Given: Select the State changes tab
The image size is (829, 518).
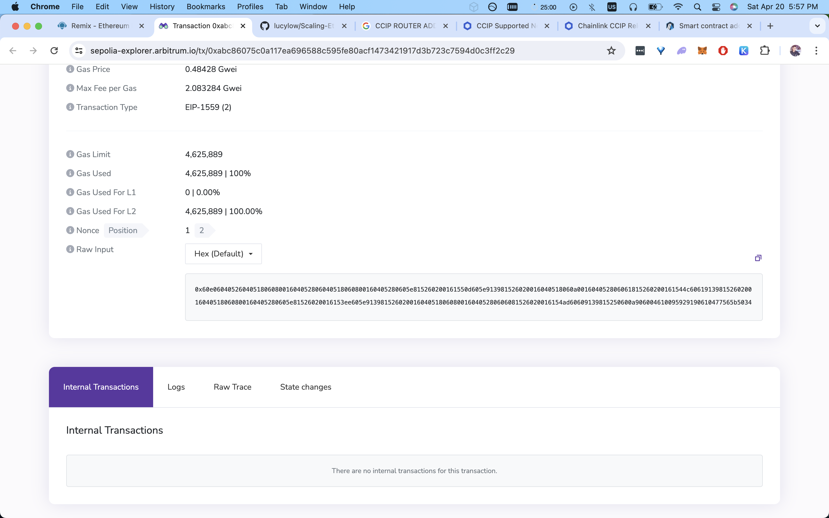Looking at the screenshot, I should point(306,387).
